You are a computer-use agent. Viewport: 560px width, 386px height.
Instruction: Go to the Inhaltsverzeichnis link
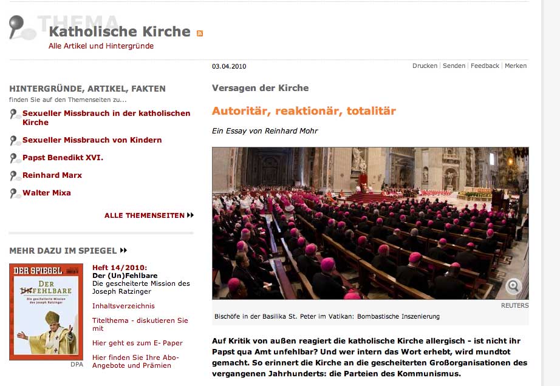(123, 306)
